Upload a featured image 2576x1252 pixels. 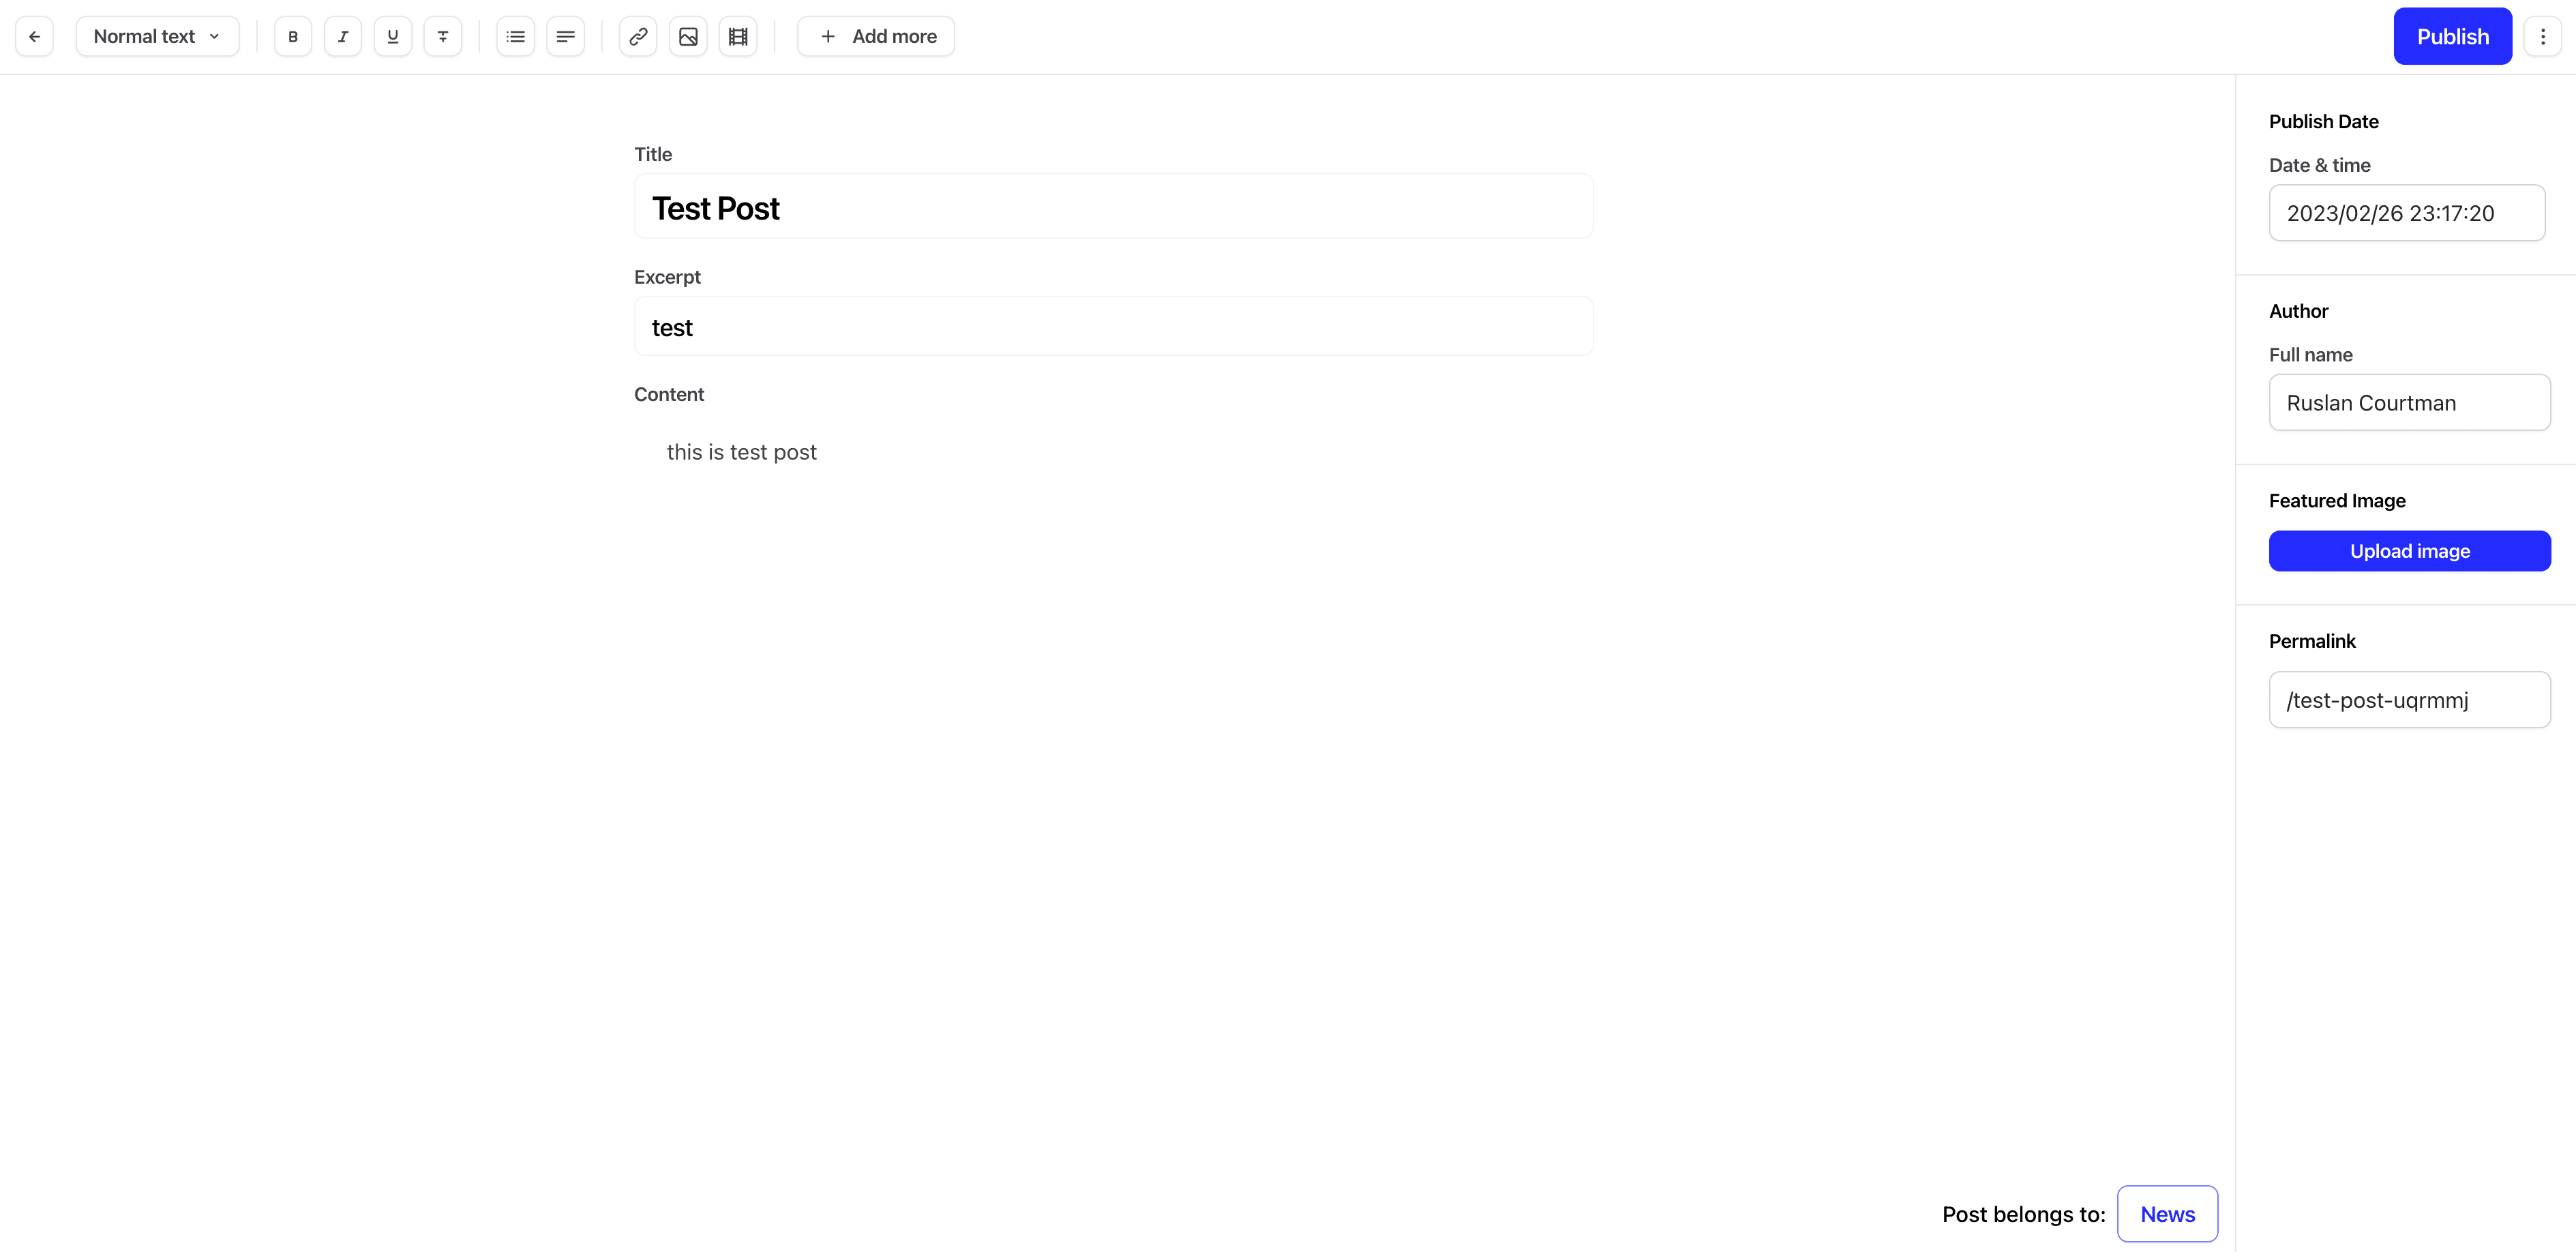(2410, 550)
